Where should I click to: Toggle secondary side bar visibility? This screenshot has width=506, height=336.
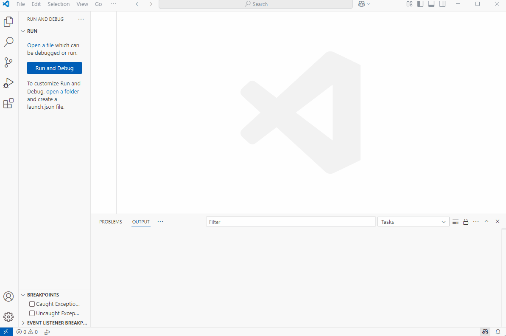click(442, 4)
